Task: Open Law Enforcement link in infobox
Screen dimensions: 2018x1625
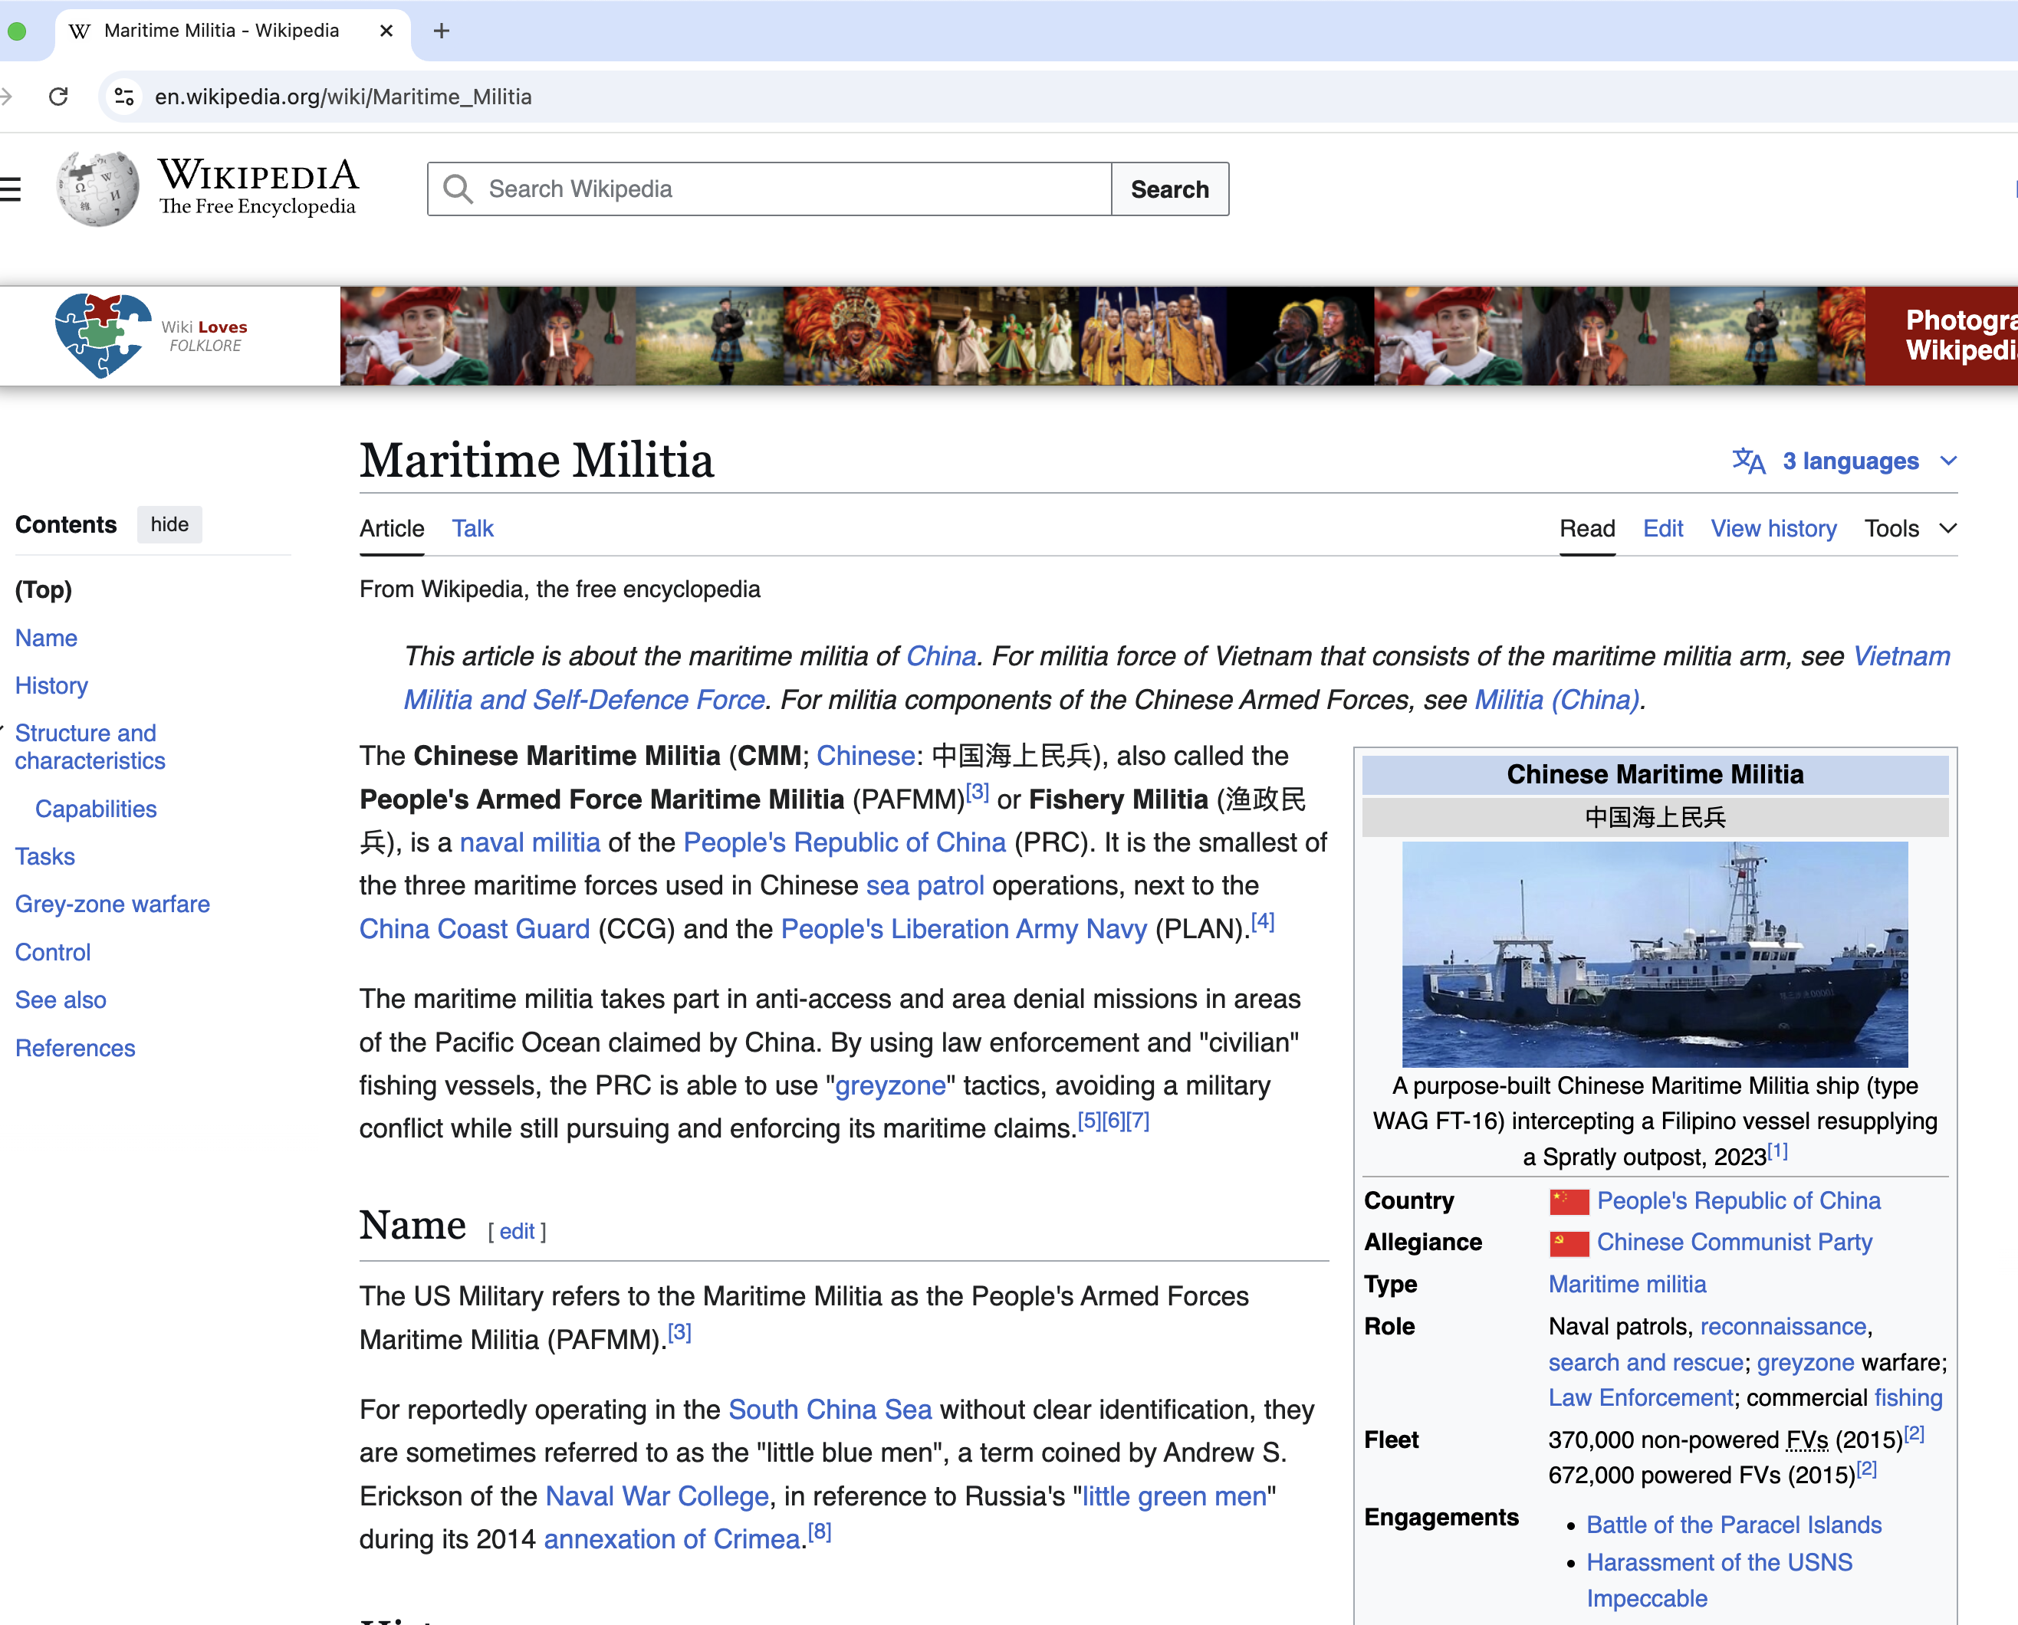Action: [1641, 1398]
